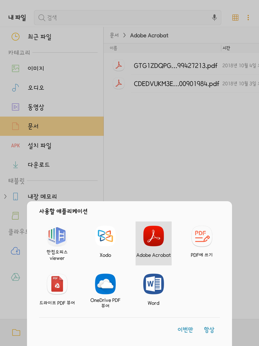Screen dimensions: 259x346
Task: Open Google Drive icon in sidebar
Action: [16, 277]
